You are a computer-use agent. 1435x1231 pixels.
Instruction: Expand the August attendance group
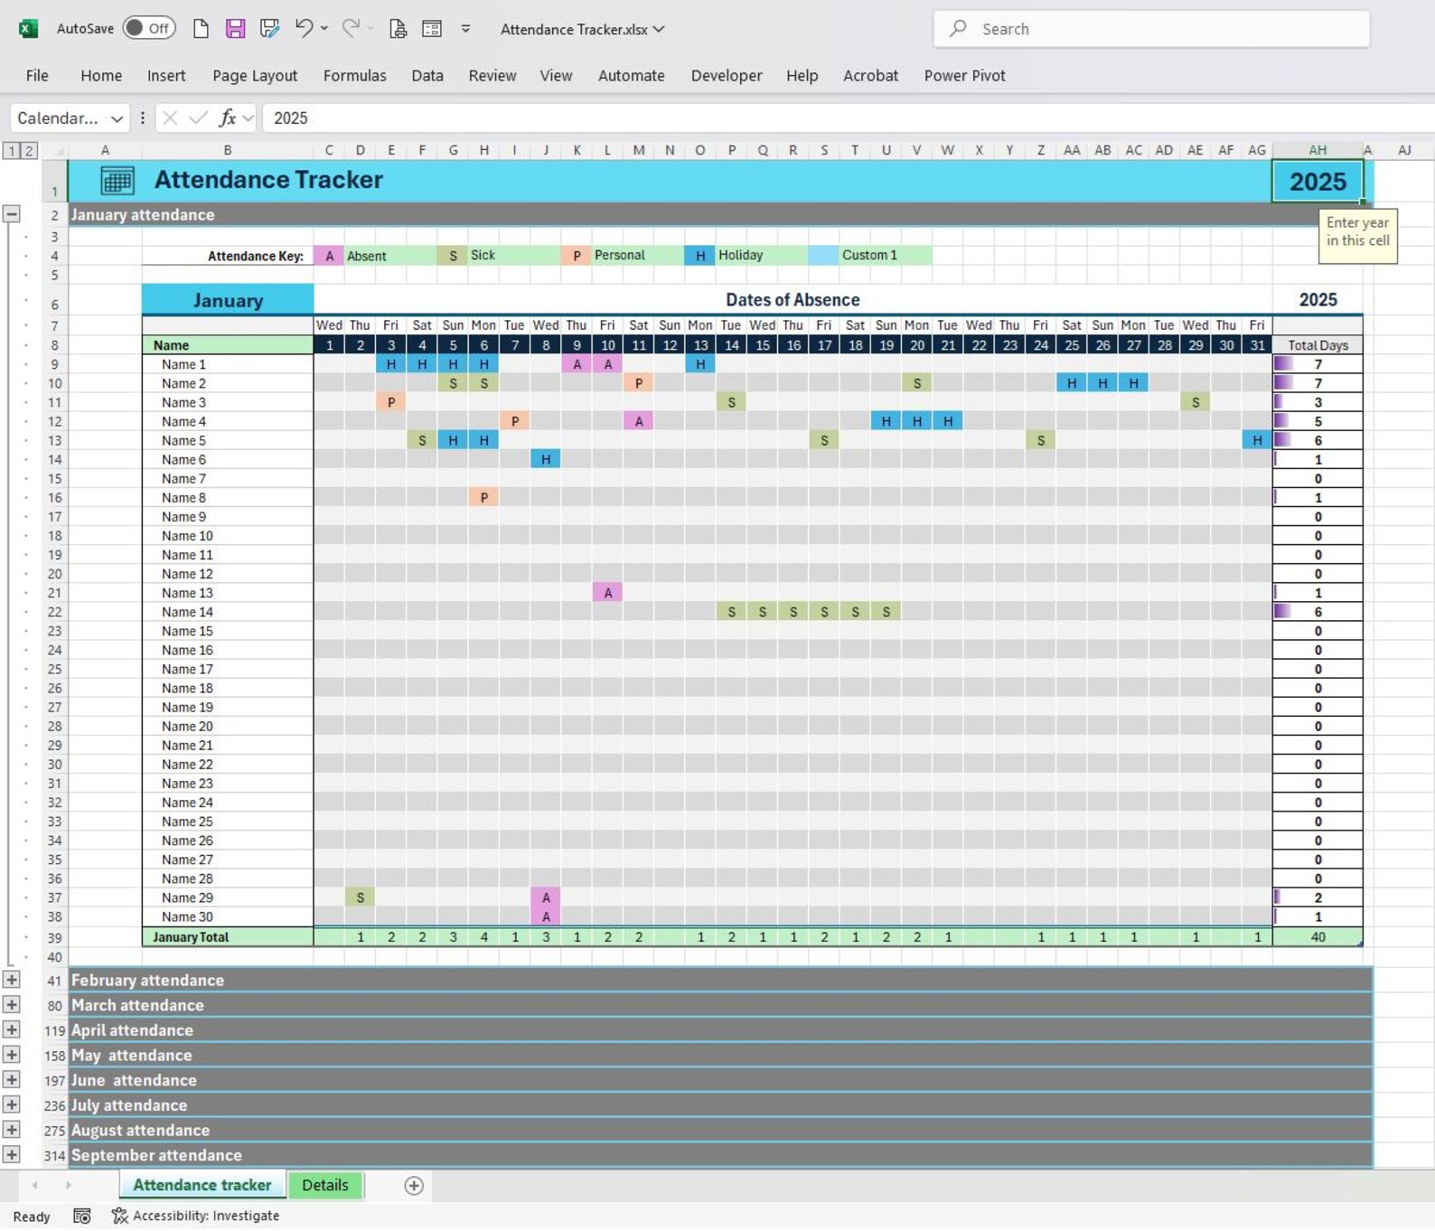tap(12, 1130)
